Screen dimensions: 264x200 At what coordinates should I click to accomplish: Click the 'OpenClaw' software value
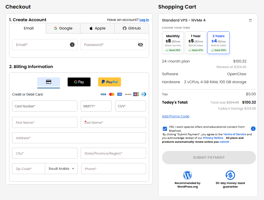(x=236, y=74)
